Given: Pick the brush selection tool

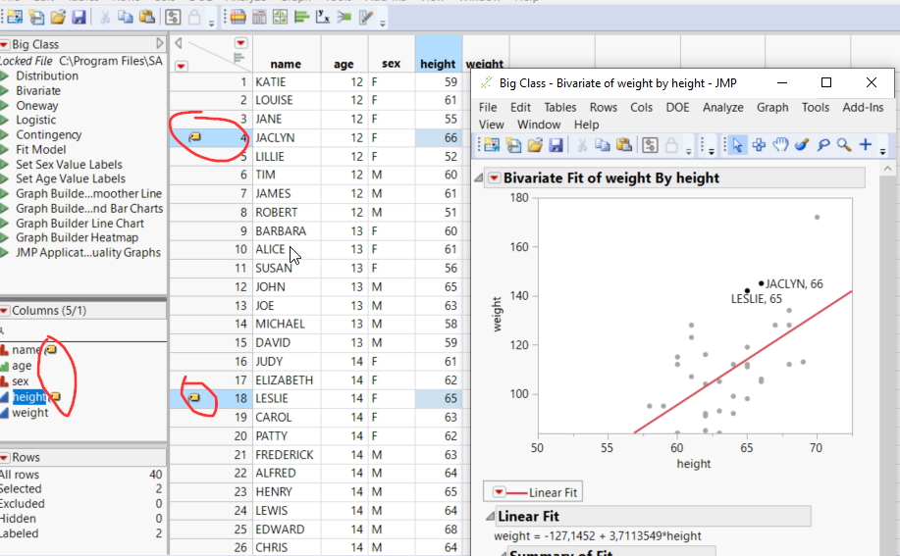Looking at the screenshot, I should pos(801,145).
